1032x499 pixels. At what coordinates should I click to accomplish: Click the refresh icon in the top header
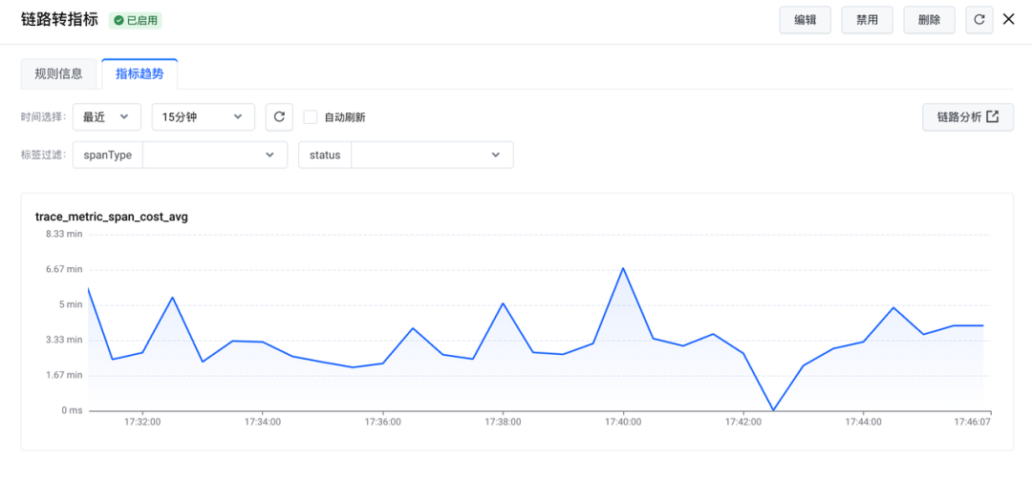978,20
